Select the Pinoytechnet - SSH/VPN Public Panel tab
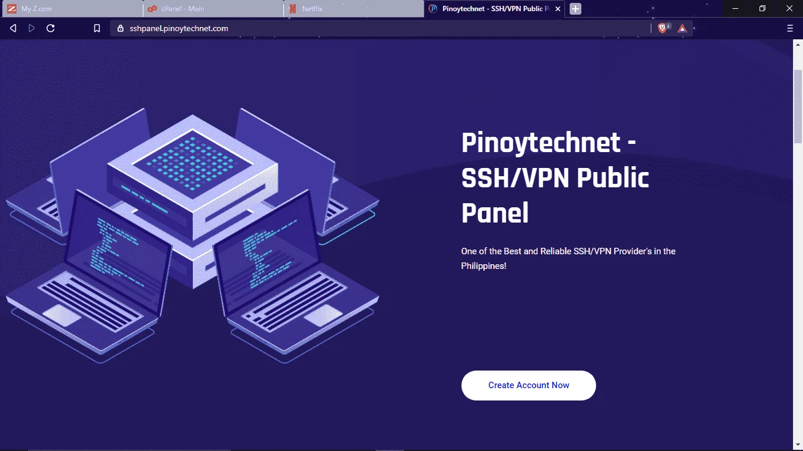 495,9
